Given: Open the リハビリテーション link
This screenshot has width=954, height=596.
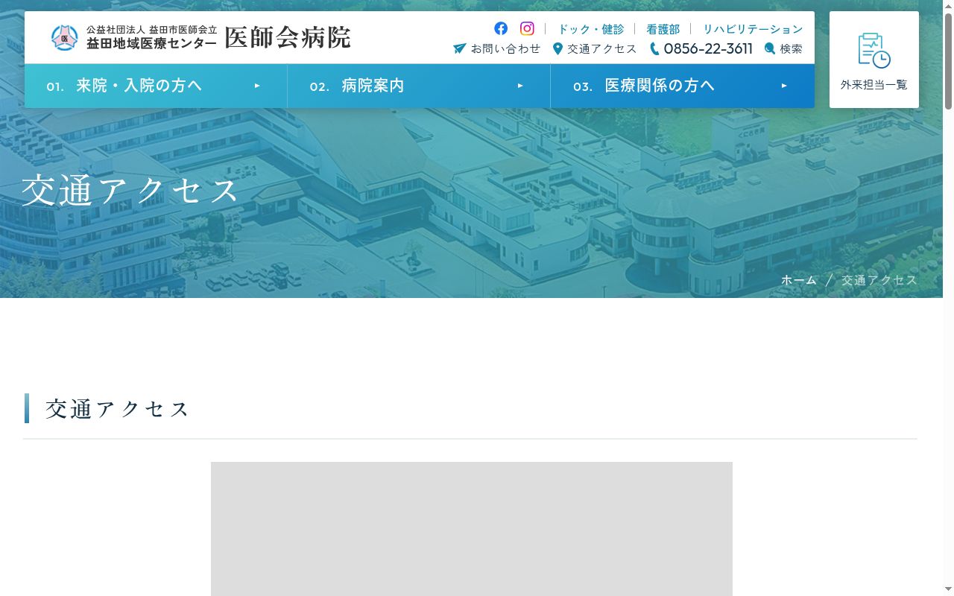Looking at the screenshot, I should pos(753,29).
